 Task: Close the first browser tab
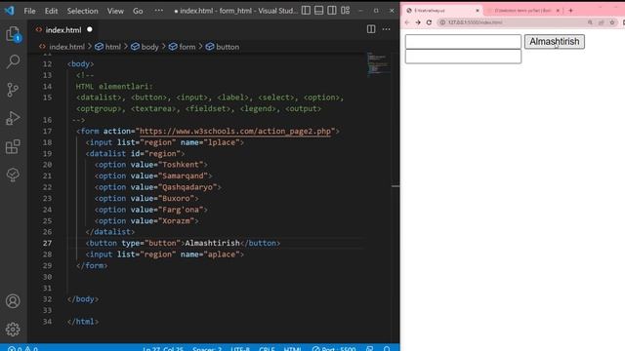478,11
